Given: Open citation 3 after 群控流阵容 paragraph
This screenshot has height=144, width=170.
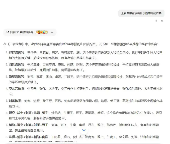Looking at the screenshot, I should pos(94,58).
